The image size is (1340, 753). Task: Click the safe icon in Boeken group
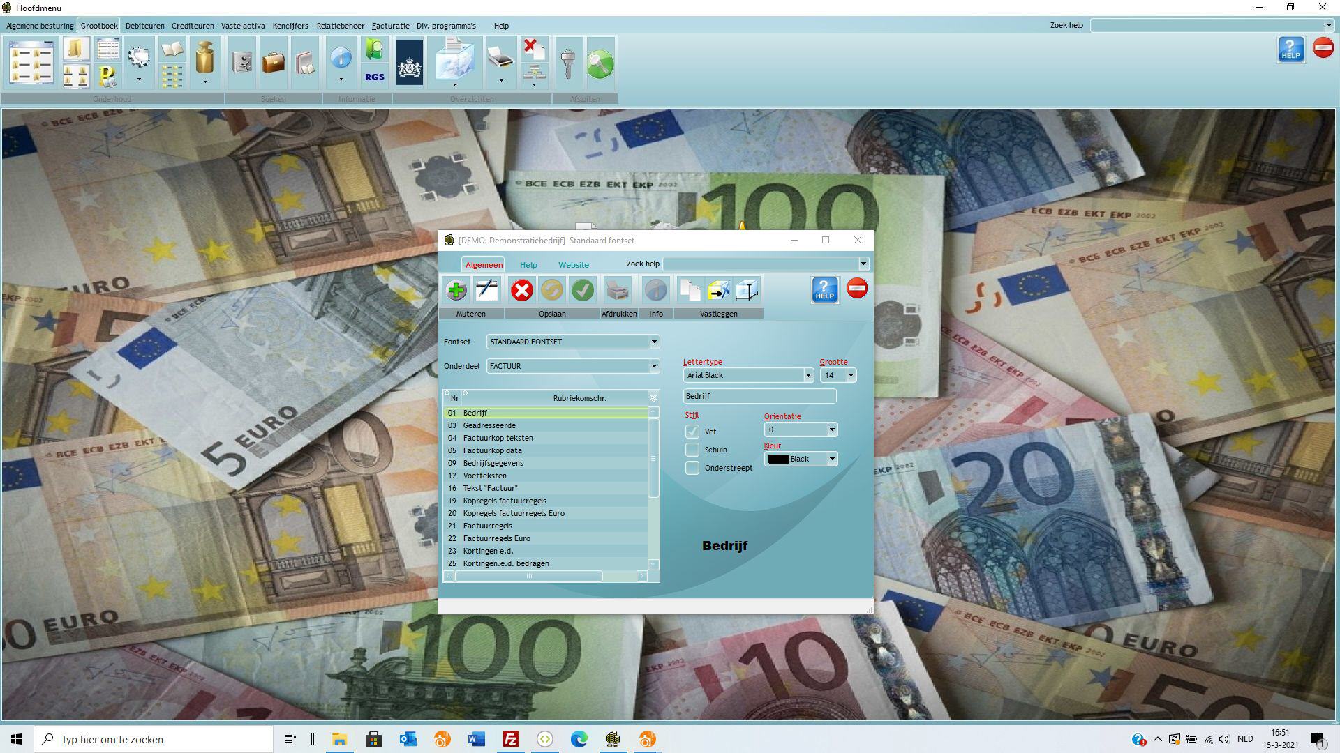(242, 63)
